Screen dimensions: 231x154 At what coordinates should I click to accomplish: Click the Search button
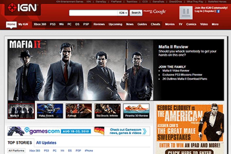click(x=136, y=13)
